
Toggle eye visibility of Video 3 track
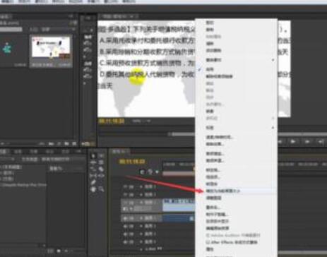coord(126,186)
